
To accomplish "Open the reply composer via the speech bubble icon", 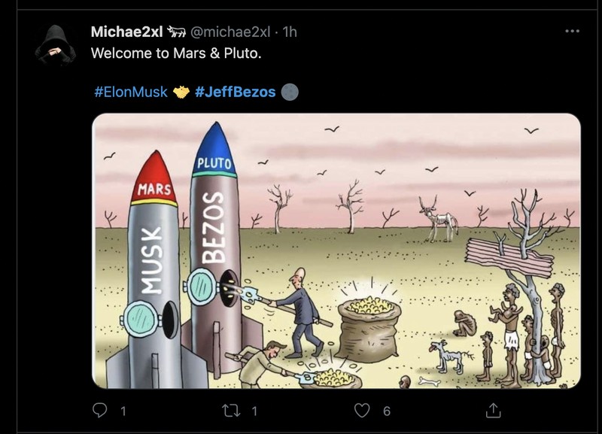I will [x=98, y=411].
